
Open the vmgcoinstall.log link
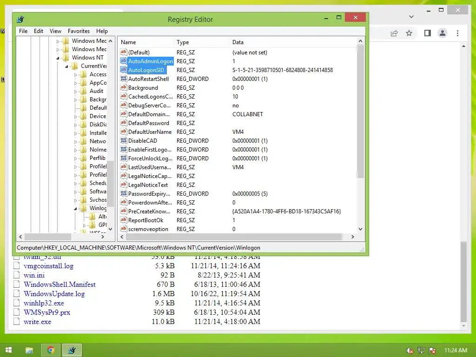click(48, 266)
